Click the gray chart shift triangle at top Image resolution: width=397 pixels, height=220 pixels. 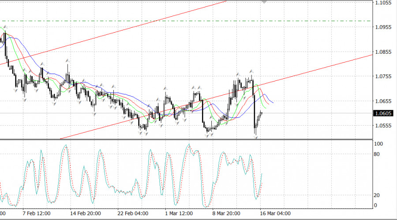264,2
